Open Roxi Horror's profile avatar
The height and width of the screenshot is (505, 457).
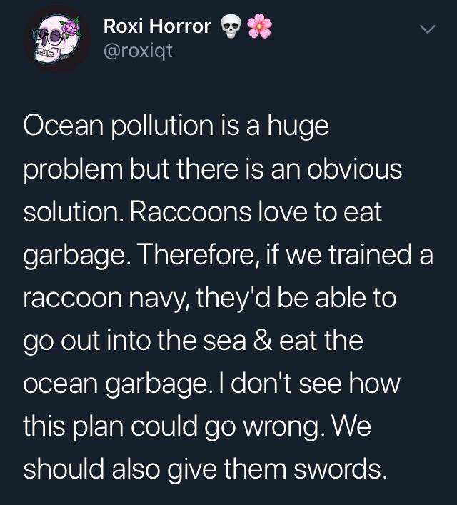tap(56, 41)
